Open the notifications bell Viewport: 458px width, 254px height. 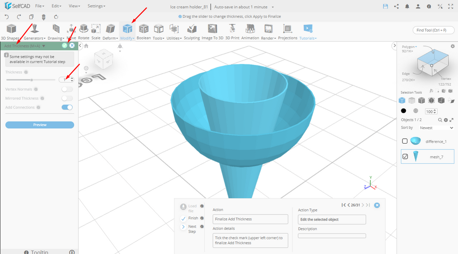[407, 6]
